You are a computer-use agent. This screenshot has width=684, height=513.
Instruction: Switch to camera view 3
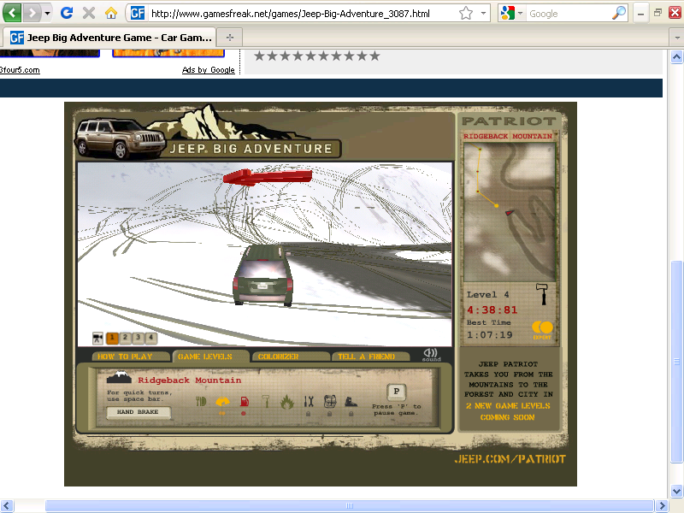pyautogui.click(x=138, y=338)
